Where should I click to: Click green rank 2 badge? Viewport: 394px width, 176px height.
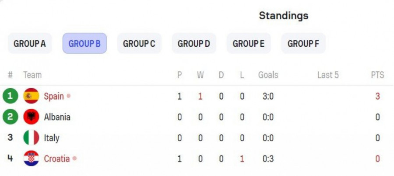click(10, 117)
